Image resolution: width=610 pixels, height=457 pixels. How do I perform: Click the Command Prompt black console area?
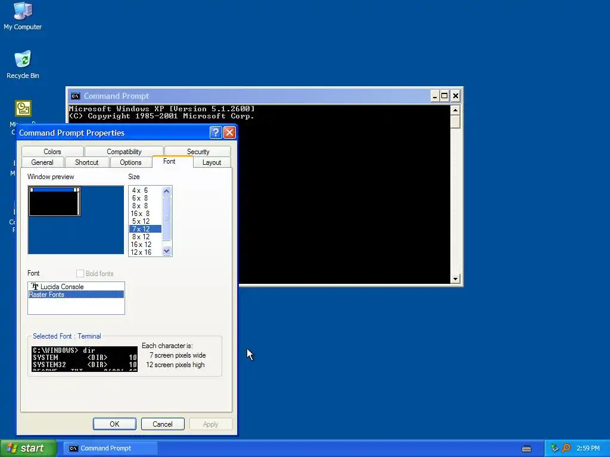pos(260,195)
